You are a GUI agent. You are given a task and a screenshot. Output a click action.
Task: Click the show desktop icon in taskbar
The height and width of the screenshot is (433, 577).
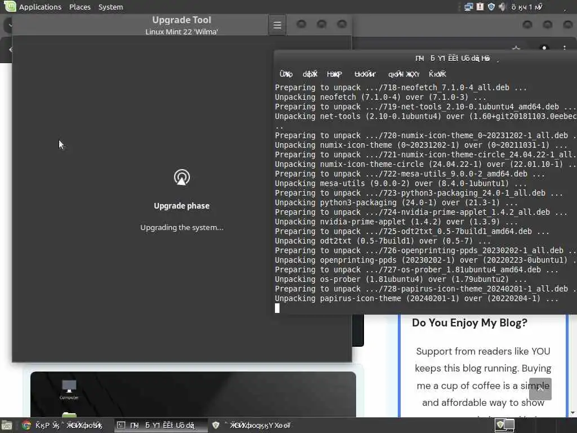(7, 426)
